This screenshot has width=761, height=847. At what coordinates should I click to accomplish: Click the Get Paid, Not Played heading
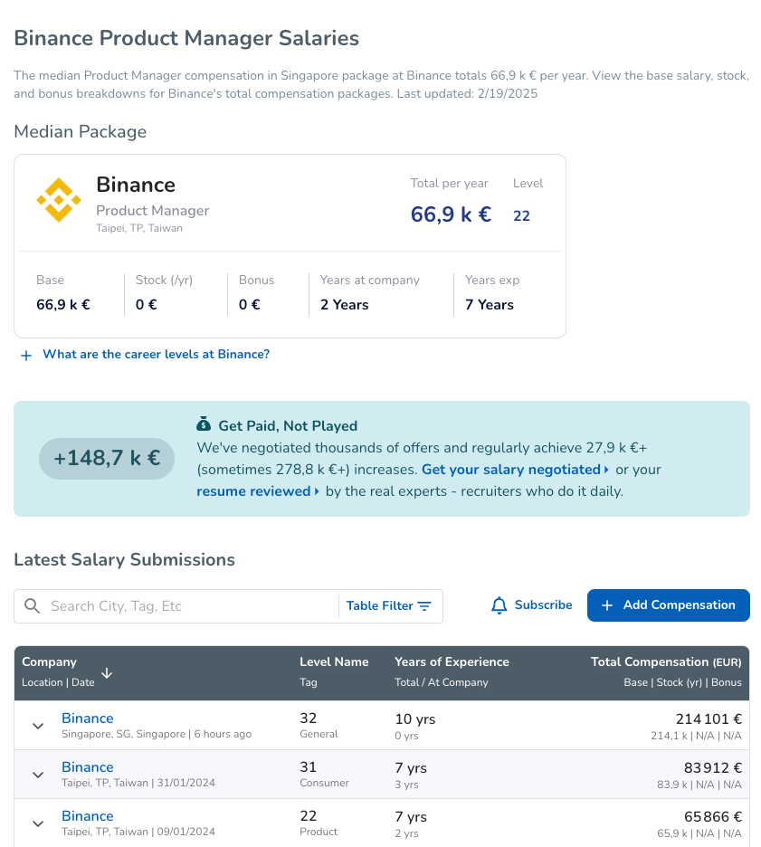click(x=288, y=425)
